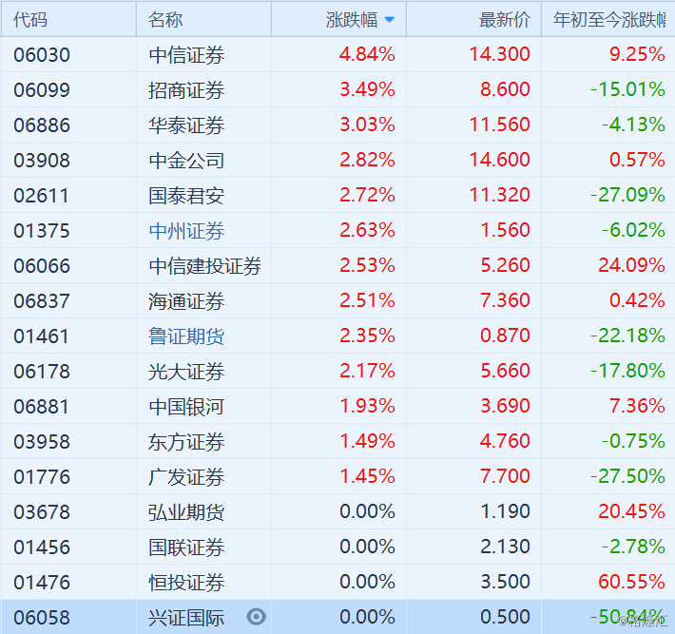Select stock code 03958
The image size is (675, 634).
(42, 442)
